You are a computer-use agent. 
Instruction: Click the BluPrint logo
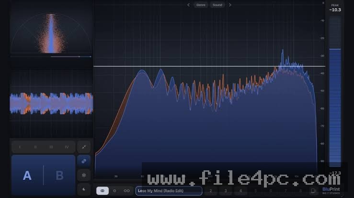[331, 190]
